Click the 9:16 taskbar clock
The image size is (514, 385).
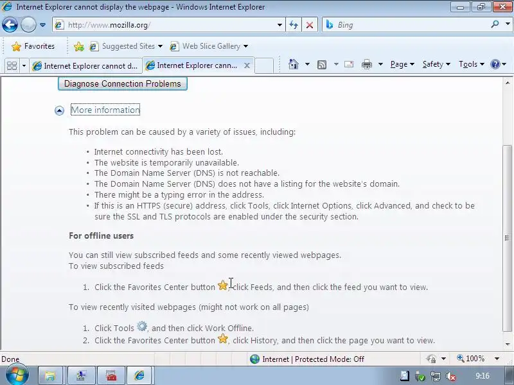[483, 375]
